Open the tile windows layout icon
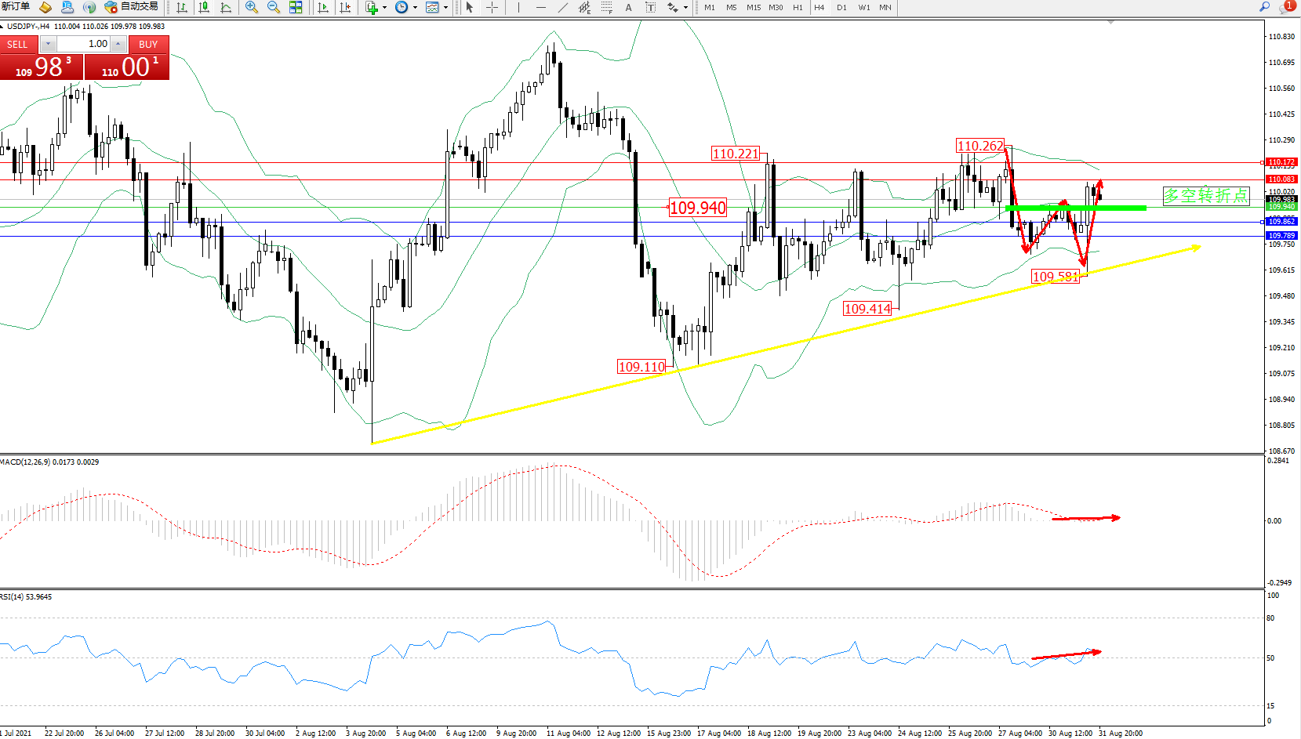This screenshot has height=739, width=1301. pyautogui.click(x=296, y=7)
